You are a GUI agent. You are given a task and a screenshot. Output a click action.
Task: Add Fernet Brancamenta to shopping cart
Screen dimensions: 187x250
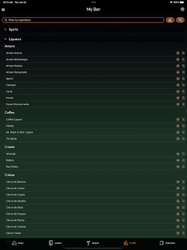click(x=183, y=104)
